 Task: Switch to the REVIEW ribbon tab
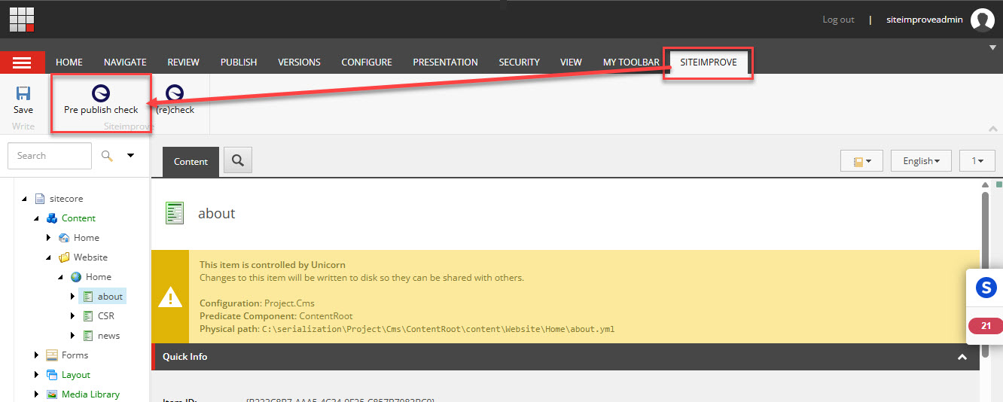tap(184, 62)
